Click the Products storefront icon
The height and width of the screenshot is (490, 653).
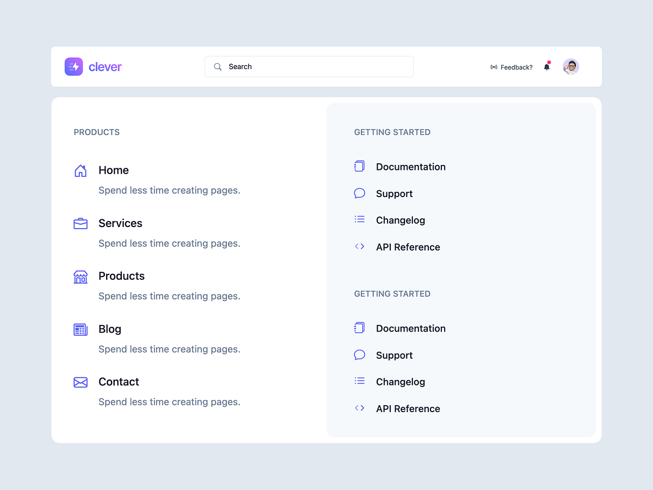click(x=81, y=277)
